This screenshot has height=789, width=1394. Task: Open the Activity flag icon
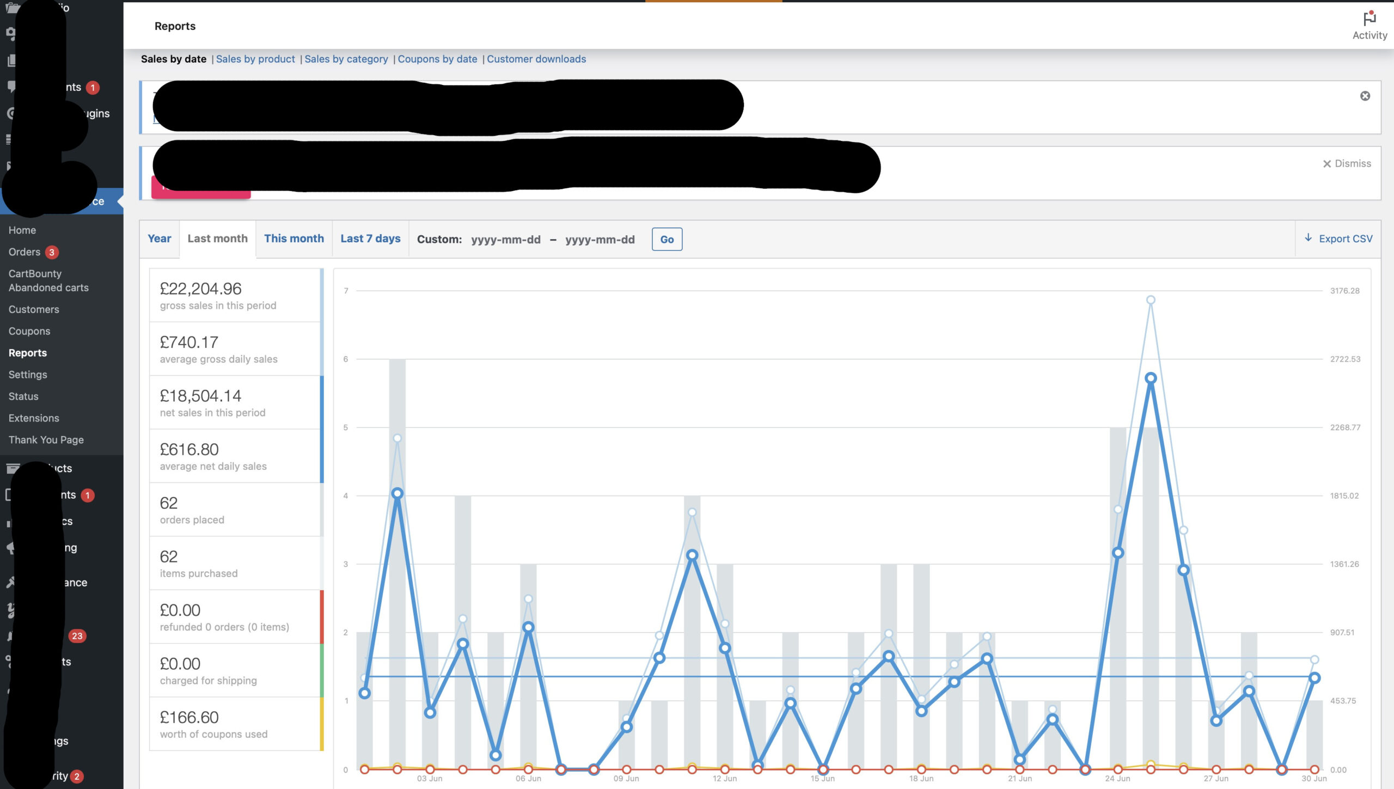pyautogui.click(x=1369, y=20)
